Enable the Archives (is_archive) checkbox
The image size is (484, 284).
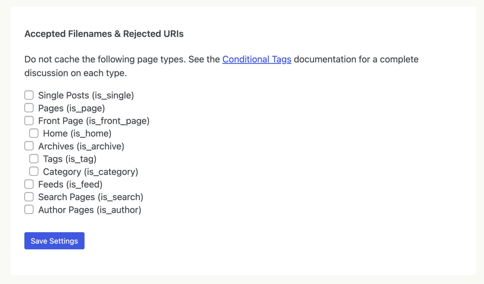pos(29,146)
